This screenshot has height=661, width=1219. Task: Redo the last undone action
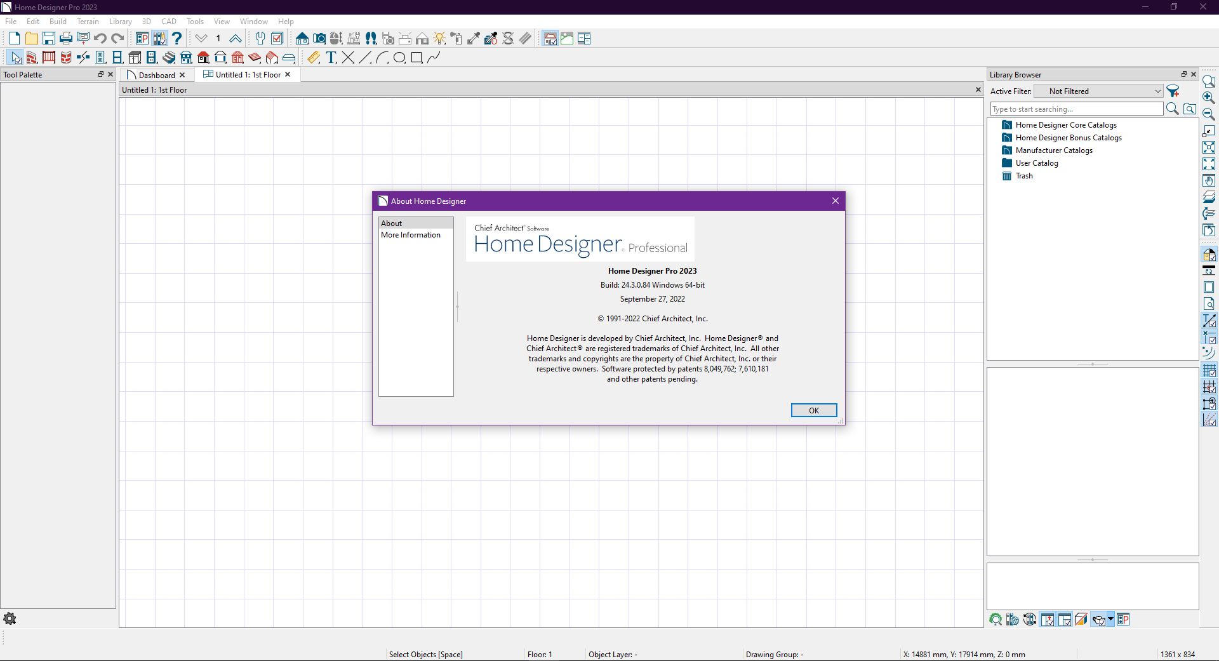pyautogui.click(x=117, y=39)
